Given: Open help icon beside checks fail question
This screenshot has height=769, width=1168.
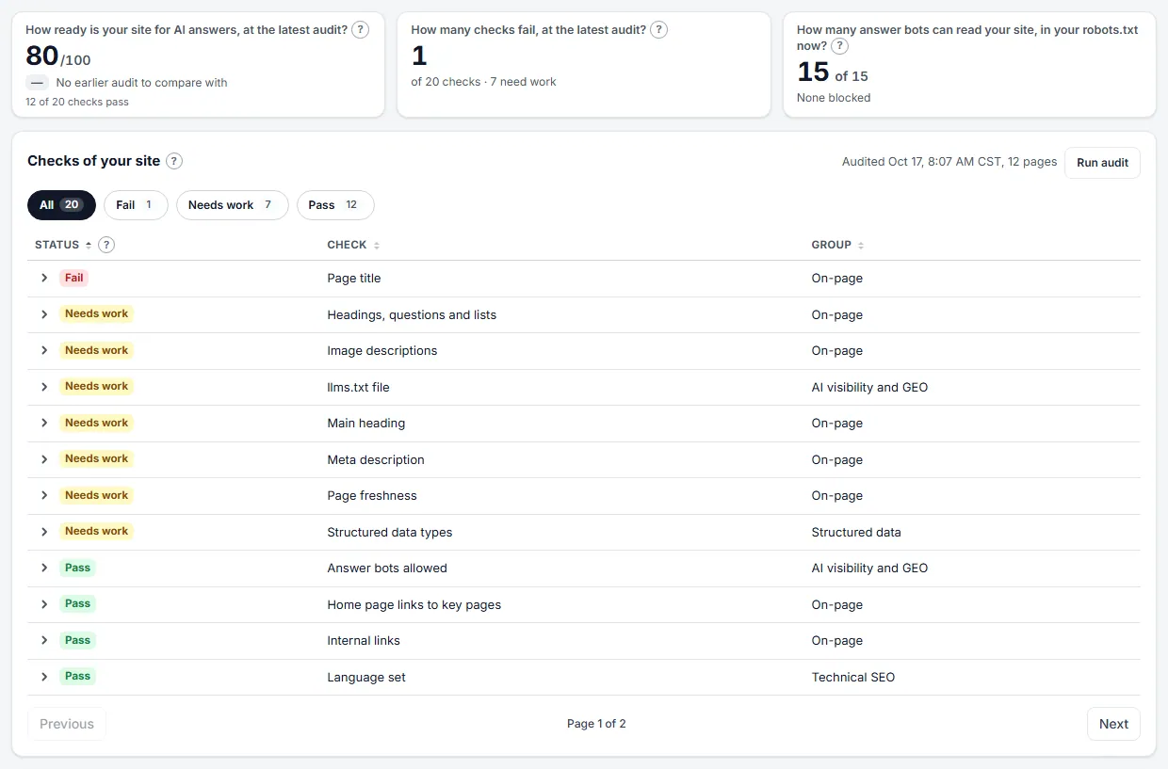Looking at the screenshot, I should 659,30.
